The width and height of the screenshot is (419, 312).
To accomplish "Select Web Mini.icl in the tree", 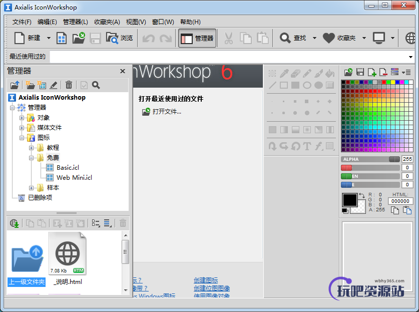I will pyautogui.click(x=74, y=177).
